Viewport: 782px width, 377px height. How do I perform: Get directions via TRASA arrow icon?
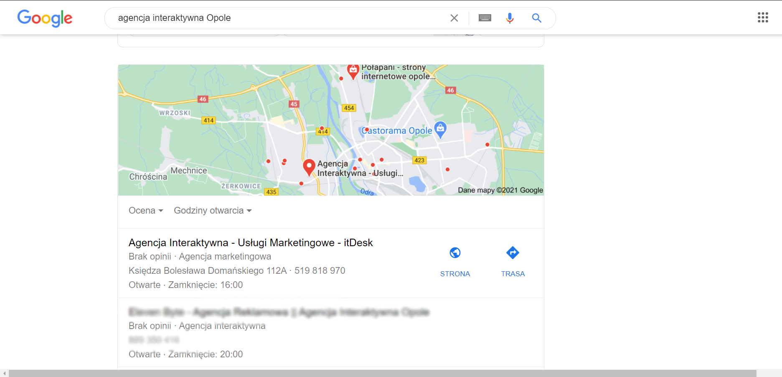coord(513,253)
